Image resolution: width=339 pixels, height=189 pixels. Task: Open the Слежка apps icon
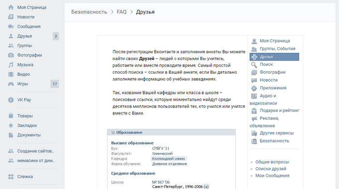coord(11,177)
